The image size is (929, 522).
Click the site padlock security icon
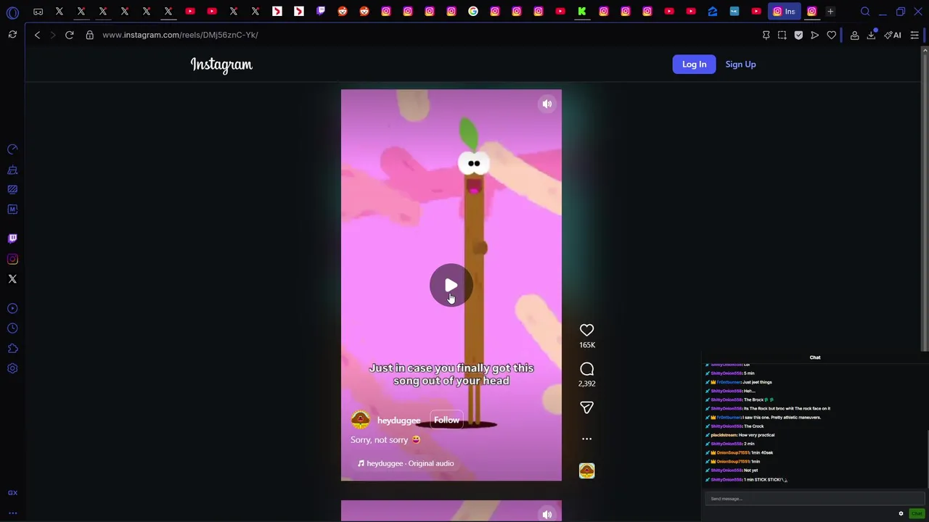90,35
